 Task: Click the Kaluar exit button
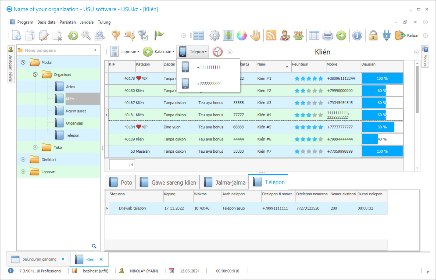point(407,36)
